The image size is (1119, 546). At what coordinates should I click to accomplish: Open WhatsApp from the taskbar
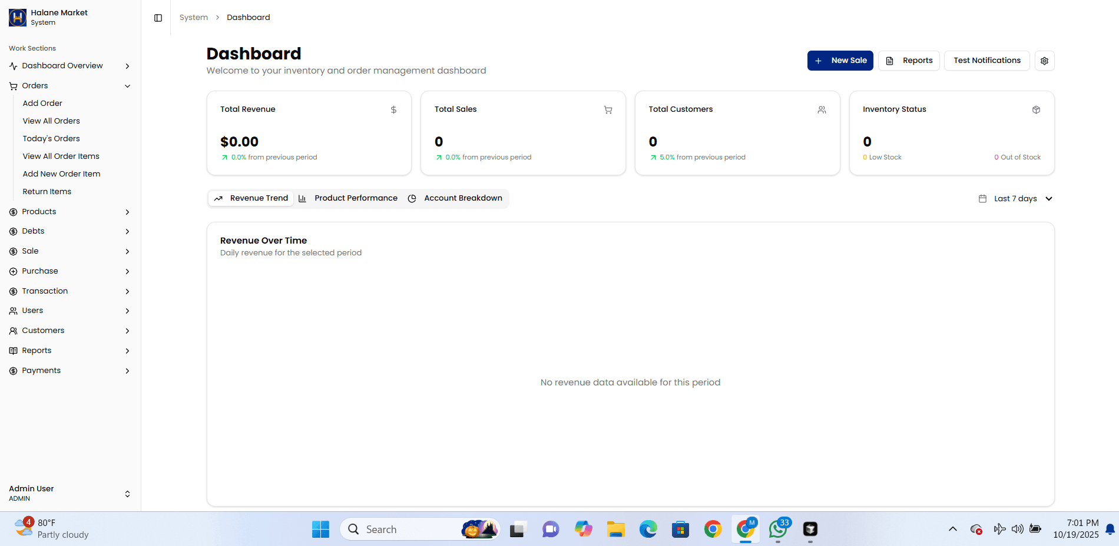coord(778,529)
